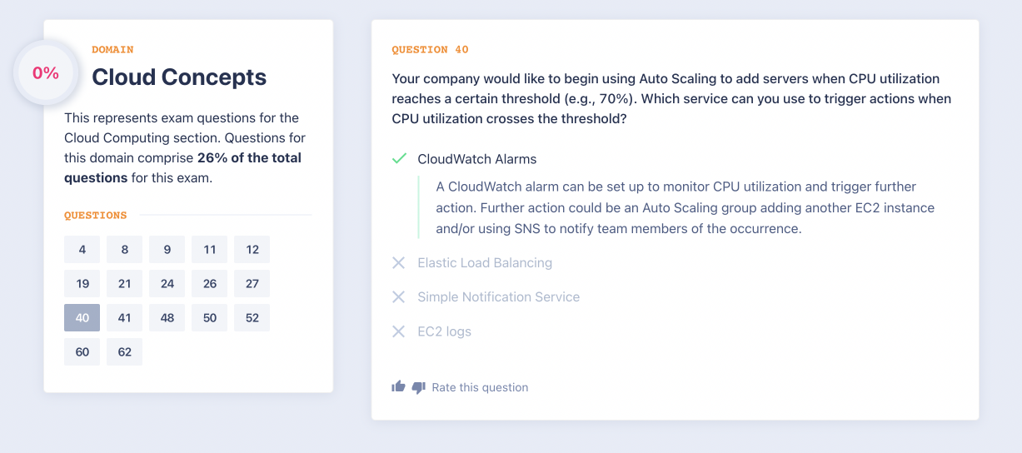Click the X icon beside EC2 logs
This screenshot has width=1022, height=453.
[x=399, y=331]
